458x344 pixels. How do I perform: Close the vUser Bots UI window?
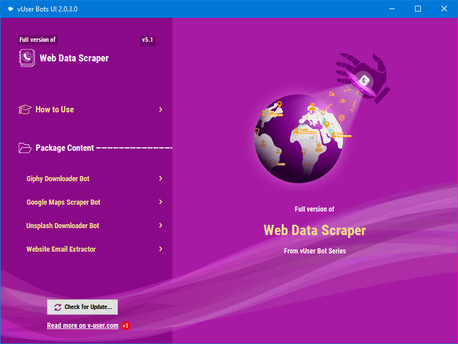pos(444,9)
